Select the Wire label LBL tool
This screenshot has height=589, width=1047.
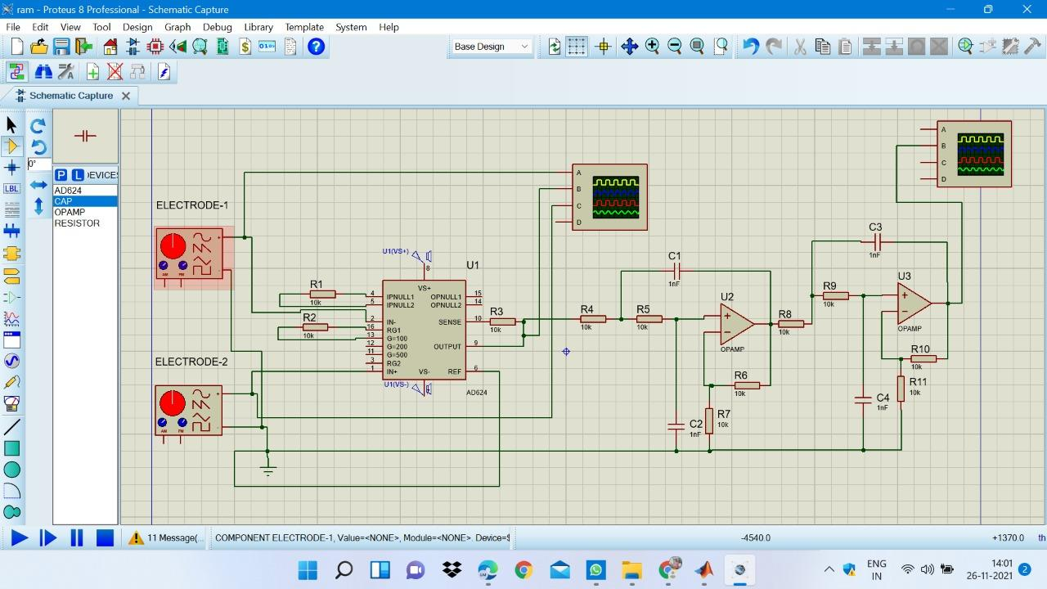click(x=11, y=189)
